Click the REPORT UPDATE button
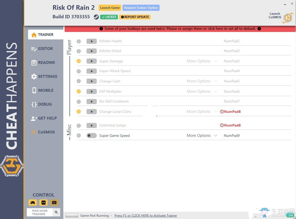Screen dimensions: 296x219 pos(135,17)
